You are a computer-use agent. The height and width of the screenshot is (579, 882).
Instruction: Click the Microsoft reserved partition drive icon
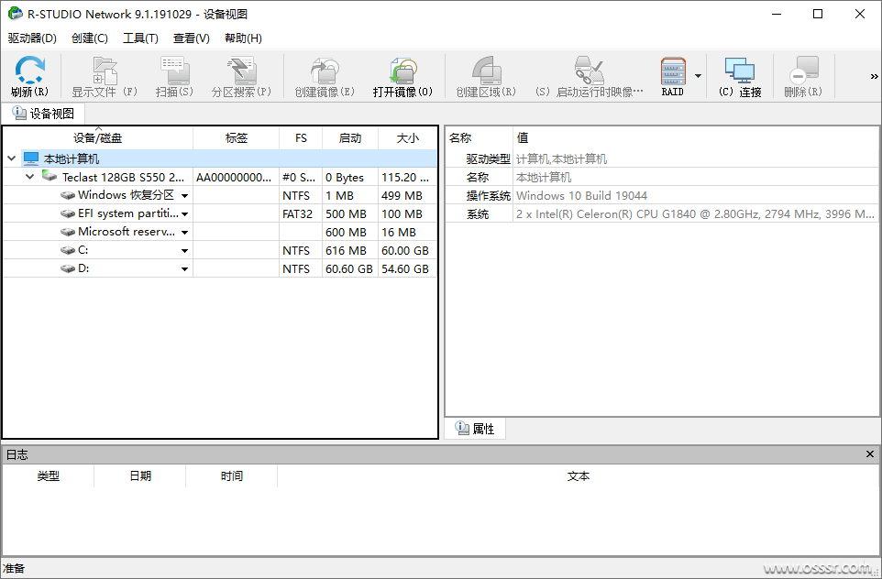68,232
